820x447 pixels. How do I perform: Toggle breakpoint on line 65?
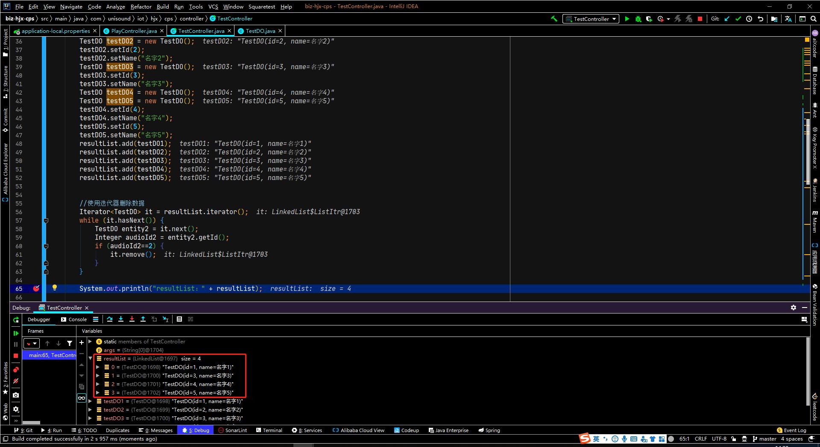[x=36, y=289]
